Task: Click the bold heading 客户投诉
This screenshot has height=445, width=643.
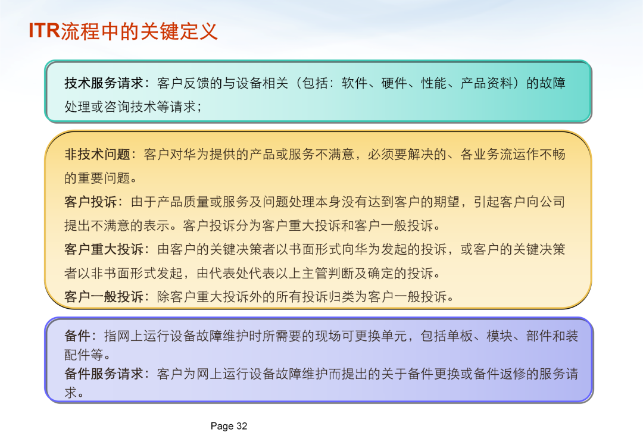Action: [x=90, y=202]
